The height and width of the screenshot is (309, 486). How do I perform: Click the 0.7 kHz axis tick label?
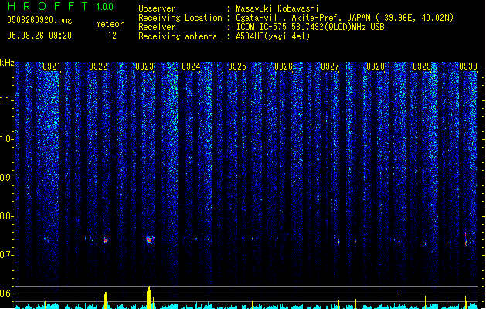(x=6, y=255)
